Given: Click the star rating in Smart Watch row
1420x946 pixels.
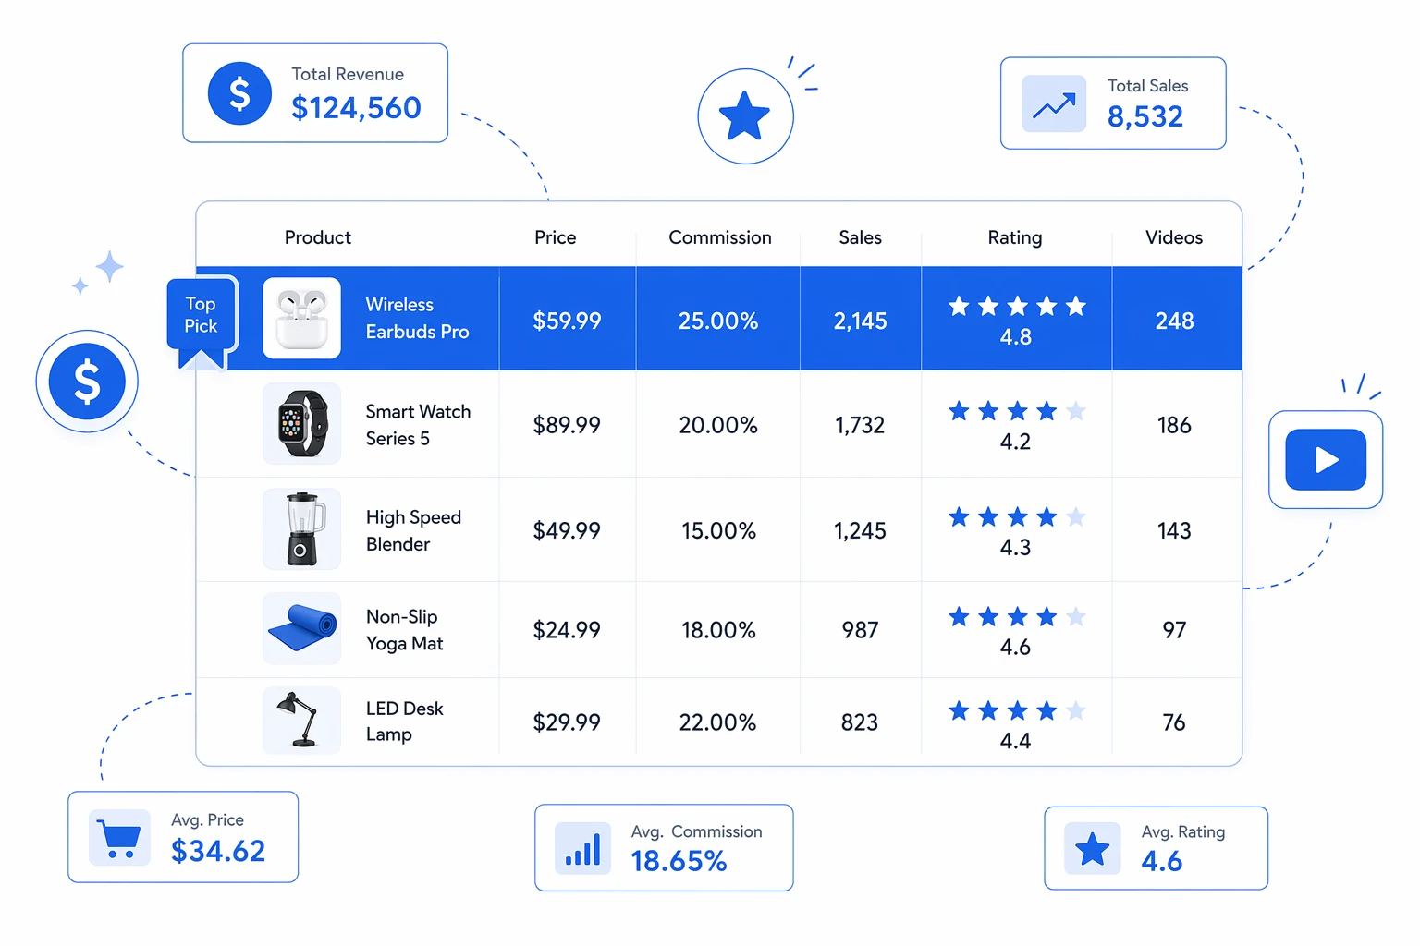Looking at the screenshot, I should point(1017,411).
